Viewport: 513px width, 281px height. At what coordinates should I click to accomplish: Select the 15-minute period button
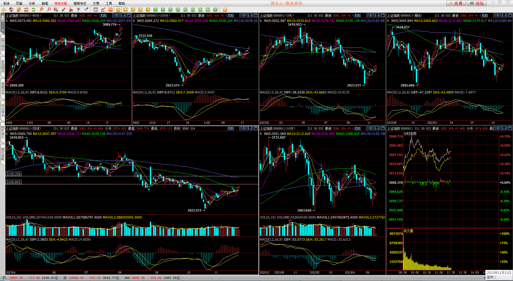click(178, 10)
